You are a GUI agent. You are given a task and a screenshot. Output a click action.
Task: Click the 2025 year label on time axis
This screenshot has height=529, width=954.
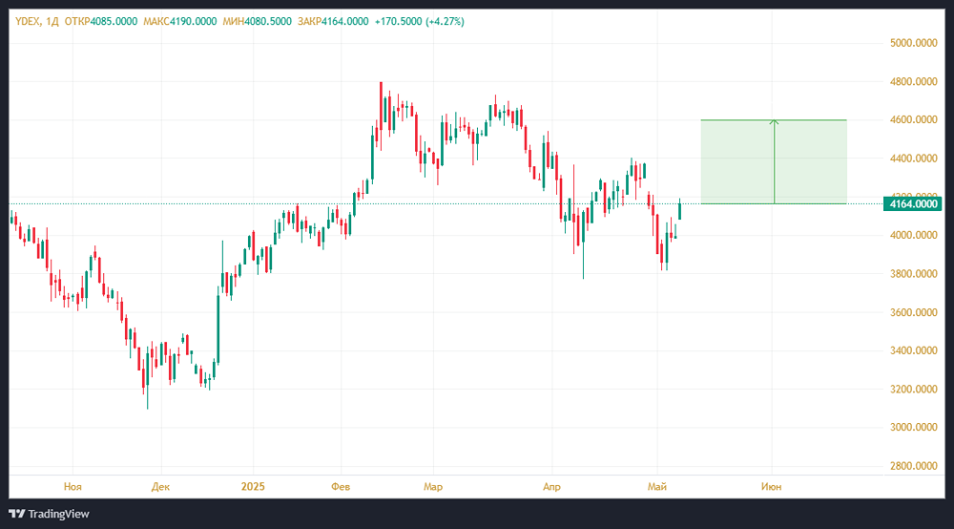tap(253, 486)
